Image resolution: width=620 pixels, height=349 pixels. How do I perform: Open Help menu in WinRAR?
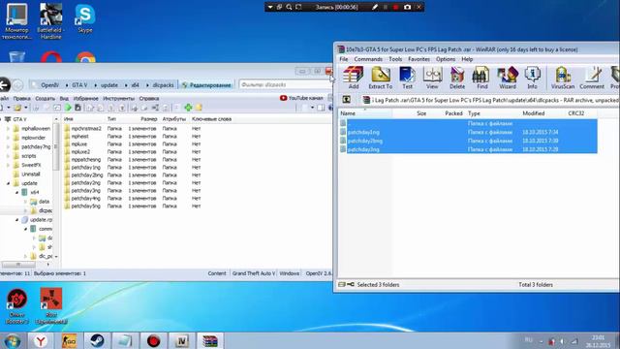pyautogui.click(x=467, y=59)
